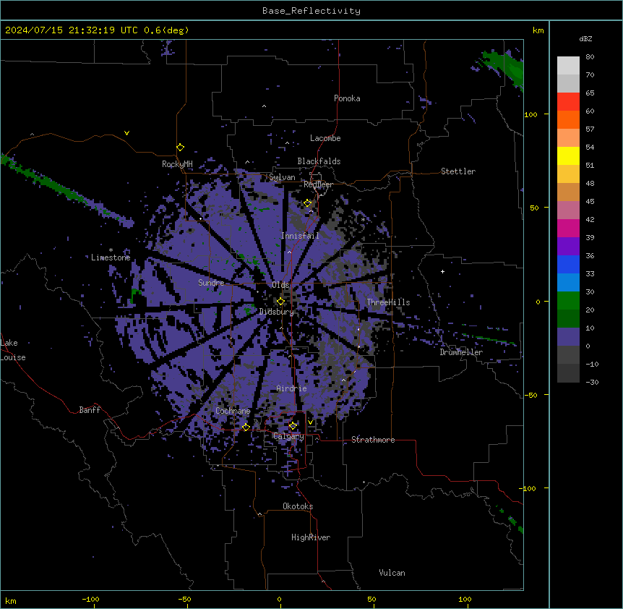Click the 100 tick on the horizontal axis
This screenshot has width=623, height=609.
tap(465, 599)
